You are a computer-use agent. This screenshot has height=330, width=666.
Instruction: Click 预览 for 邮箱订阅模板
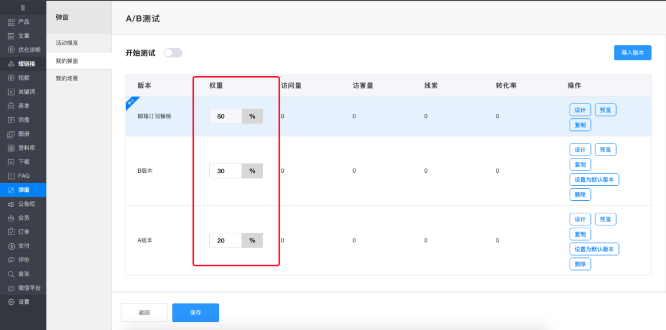click(605, 110)
